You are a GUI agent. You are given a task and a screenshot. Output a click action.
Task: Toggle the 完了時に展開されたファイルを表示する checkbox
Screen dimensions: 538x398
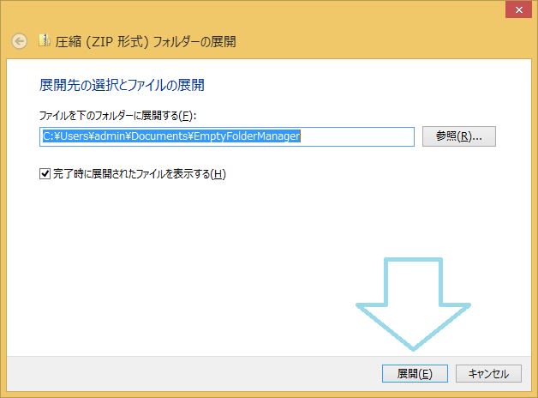tap(46, 174)
